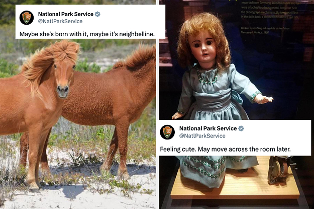Viewport: 314px width, 209px height.
Task: Click the verified badge in the neighbelline tweet
Action: point(97,14)
